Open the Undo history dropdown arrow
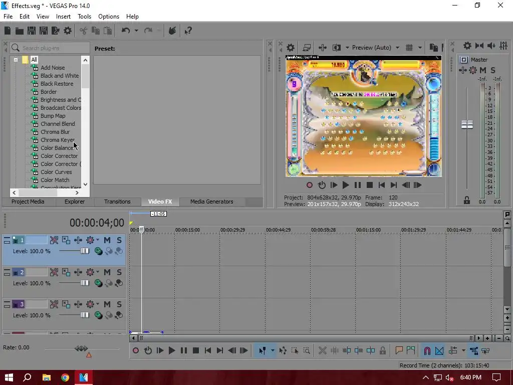This screenshot has width=513, height=385. [x=136, y=31]
